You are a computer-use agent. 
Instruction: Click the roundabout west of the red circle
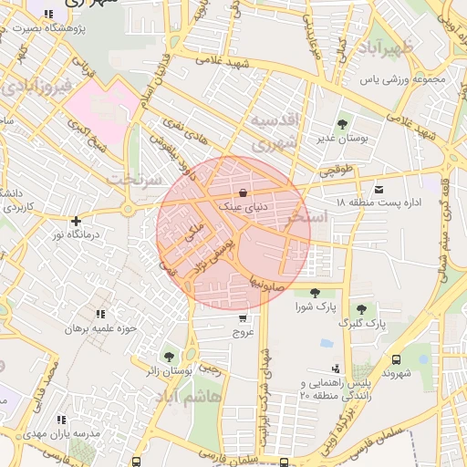tap(129, 209)
